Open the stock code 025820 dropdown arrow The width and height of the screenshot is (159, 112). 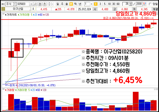click(x=31, y=4)
